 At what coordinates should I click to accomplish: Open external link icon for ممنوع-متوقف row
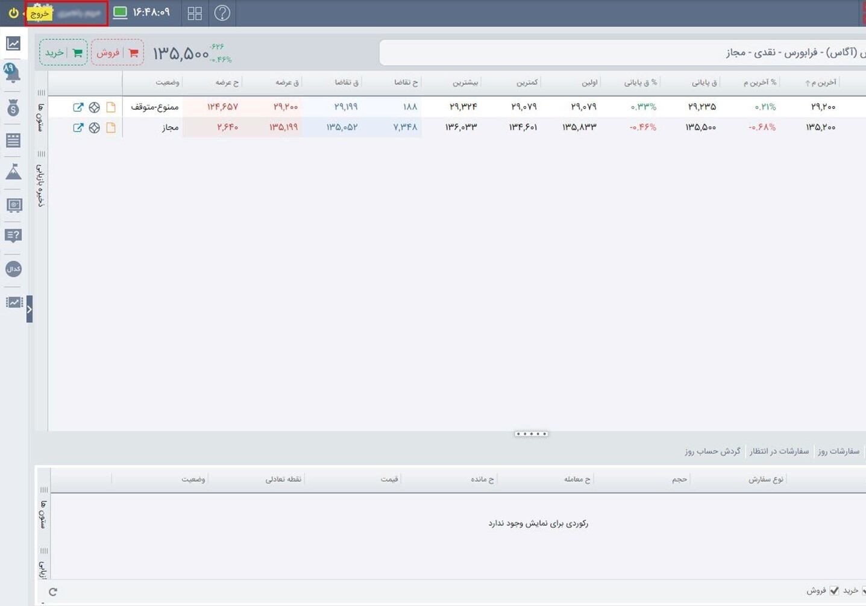pyautogui.click(x=78, y=107)
